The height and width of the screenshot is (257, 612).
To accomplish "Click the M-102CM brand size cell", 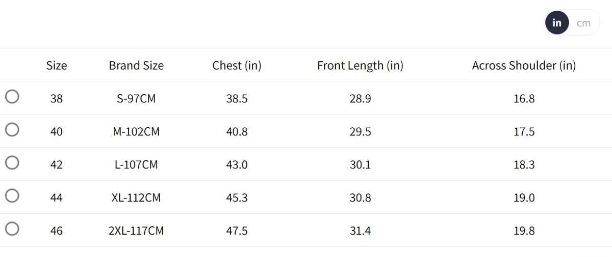I will (x=136, y=132).
